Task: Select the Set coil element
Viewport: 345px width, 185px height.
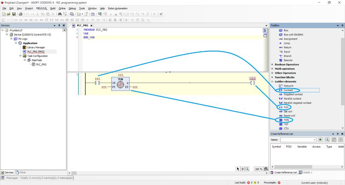Action: click(x=286, y=112)
